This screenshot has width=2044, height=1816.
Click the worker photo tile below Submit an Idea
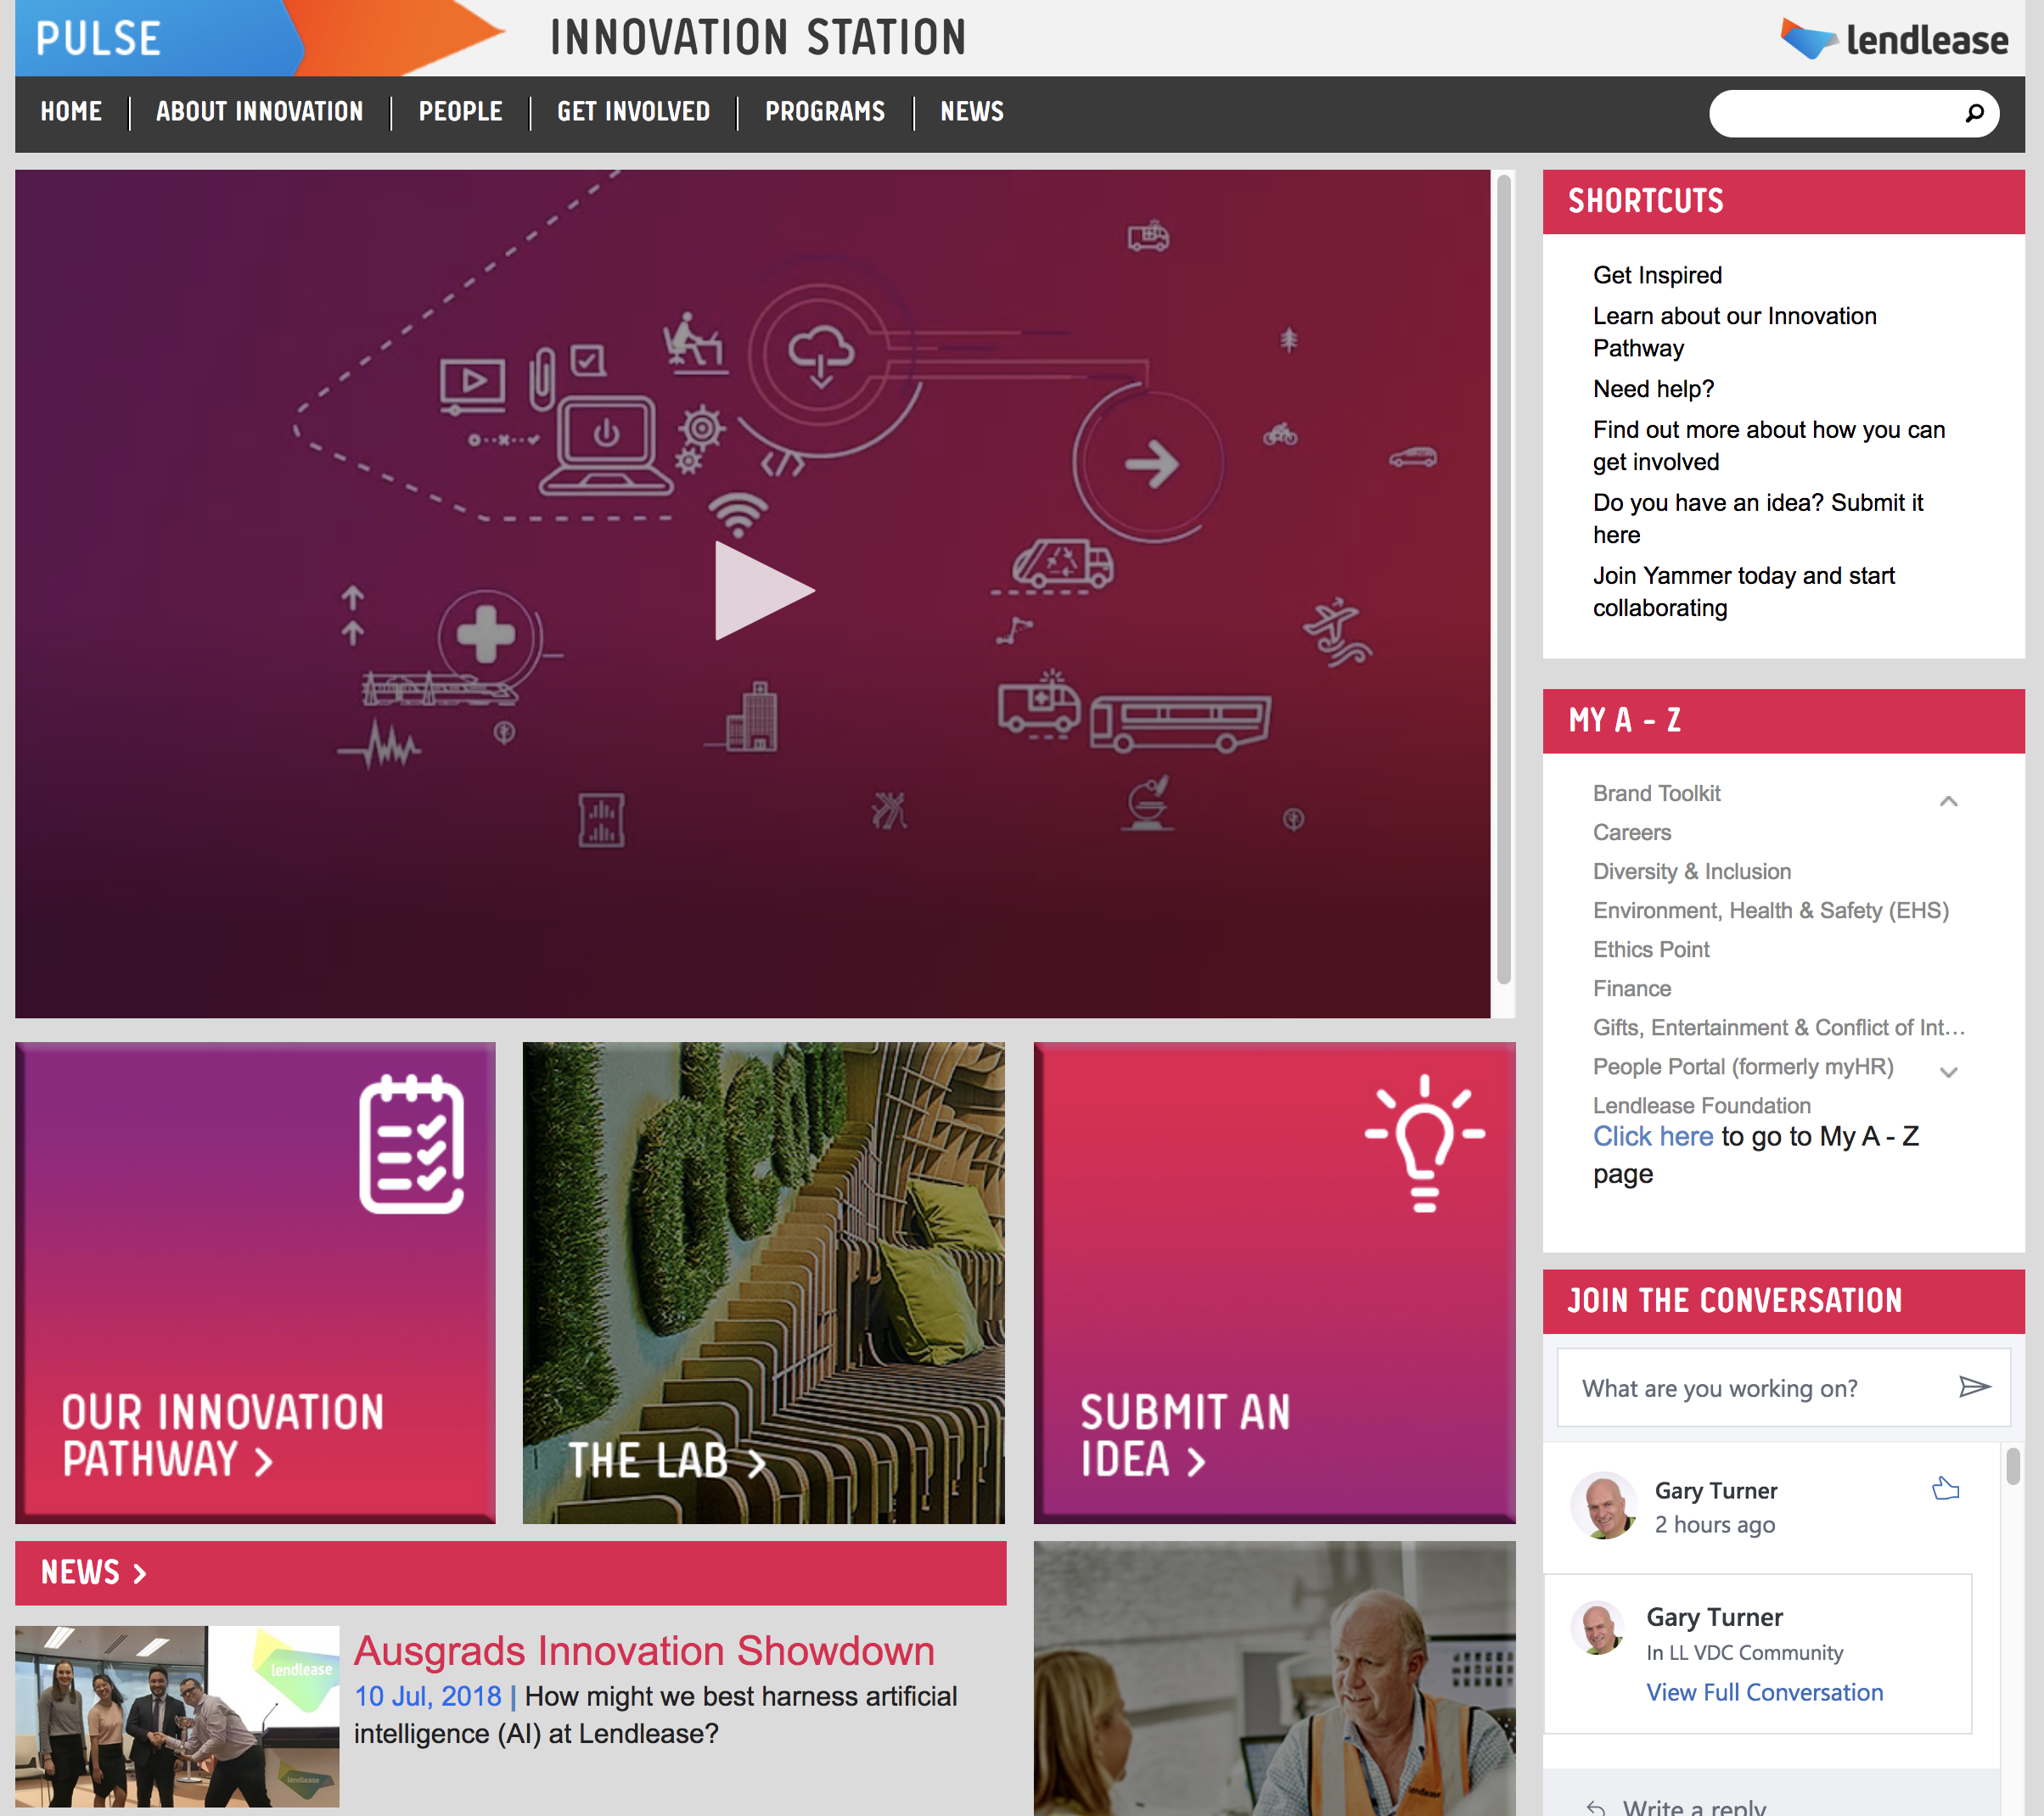click(x=1274, y=1679)
